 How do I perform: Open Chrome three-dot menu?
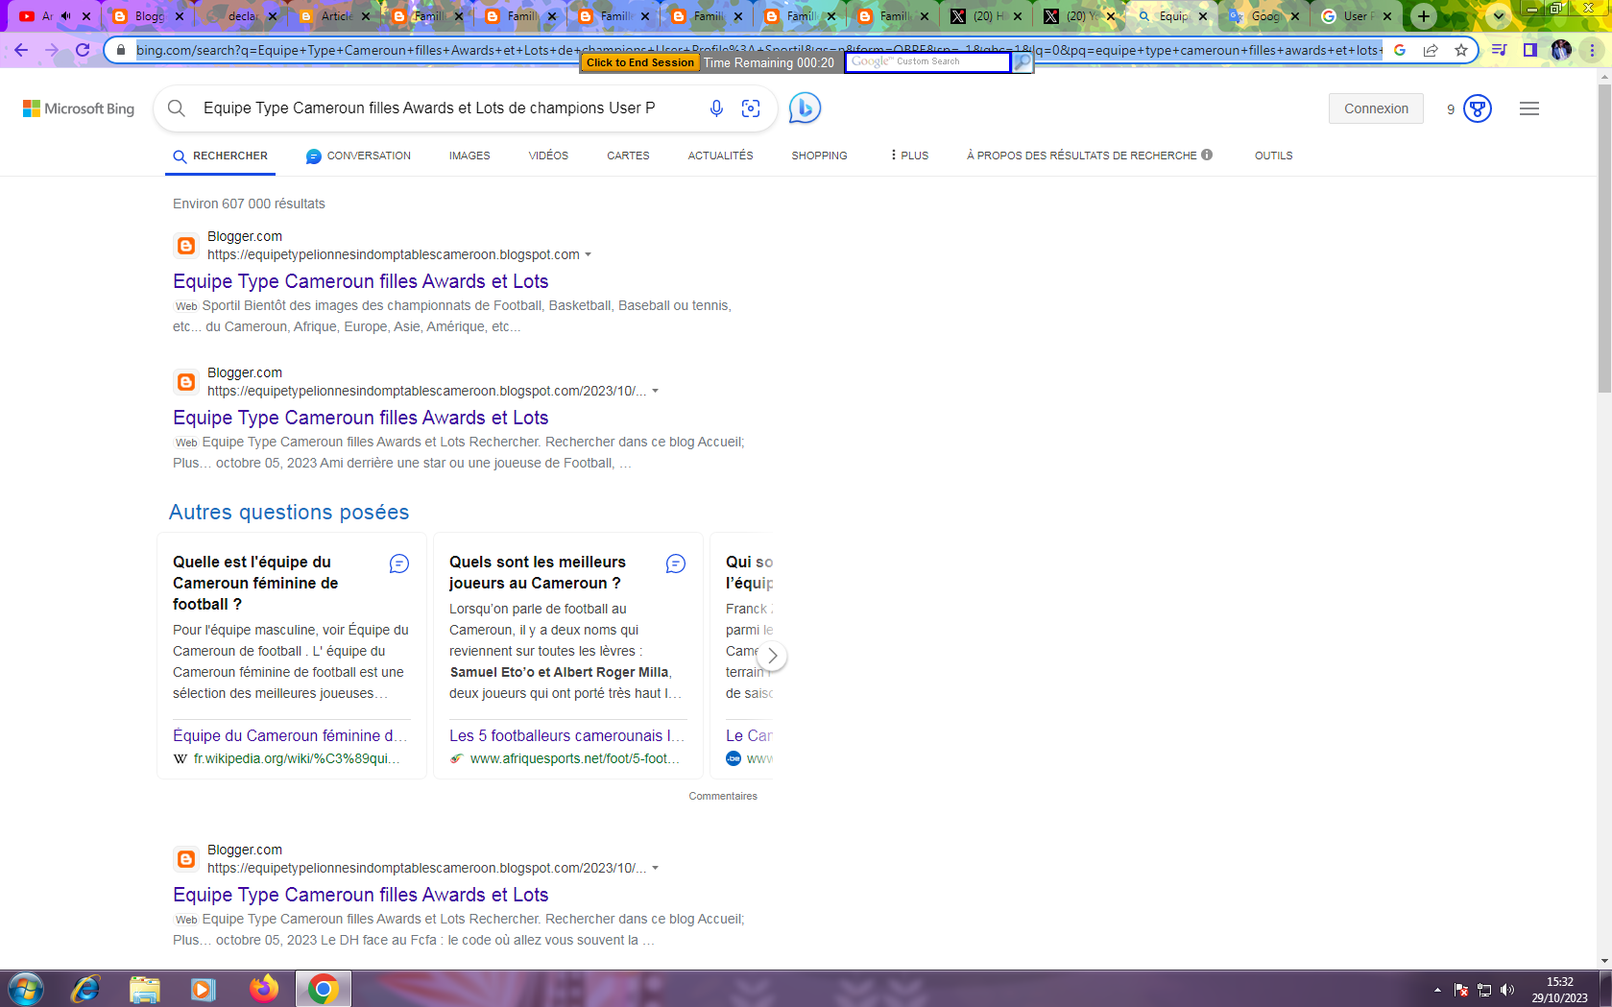point(1592,50)
